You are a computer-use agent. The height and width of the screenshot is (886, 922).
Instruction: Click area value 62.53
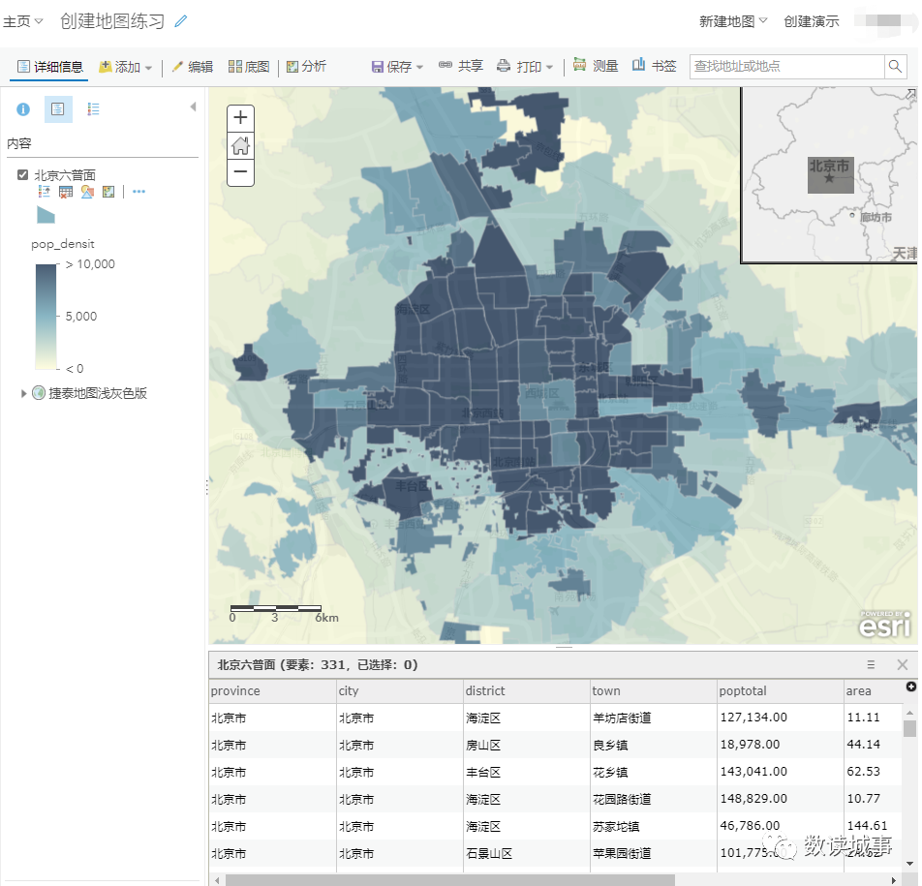pyautogui.click(x=863, y=772)
